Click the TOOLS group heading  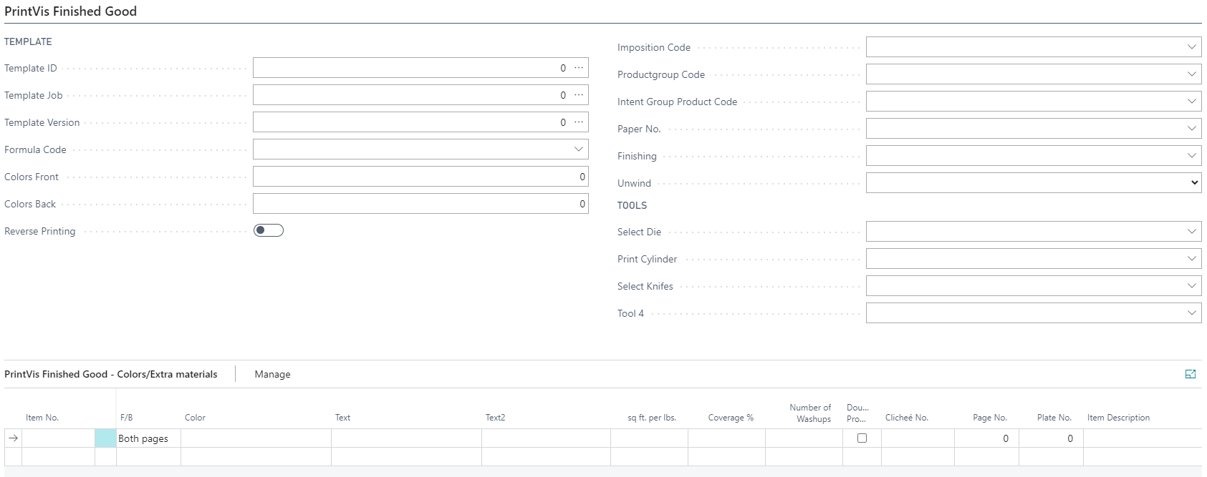pos(632,205)
